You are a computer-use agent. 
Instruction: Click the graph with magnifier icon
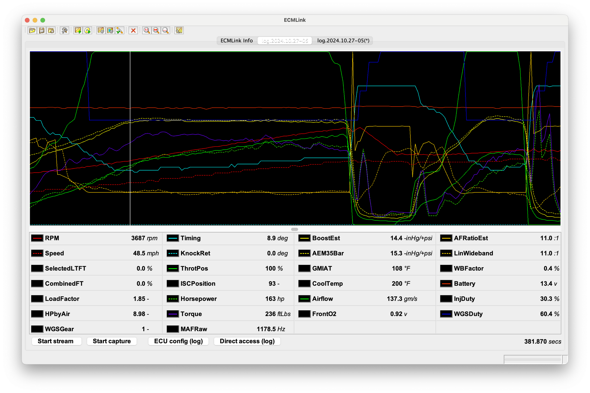tap(179, 30)
